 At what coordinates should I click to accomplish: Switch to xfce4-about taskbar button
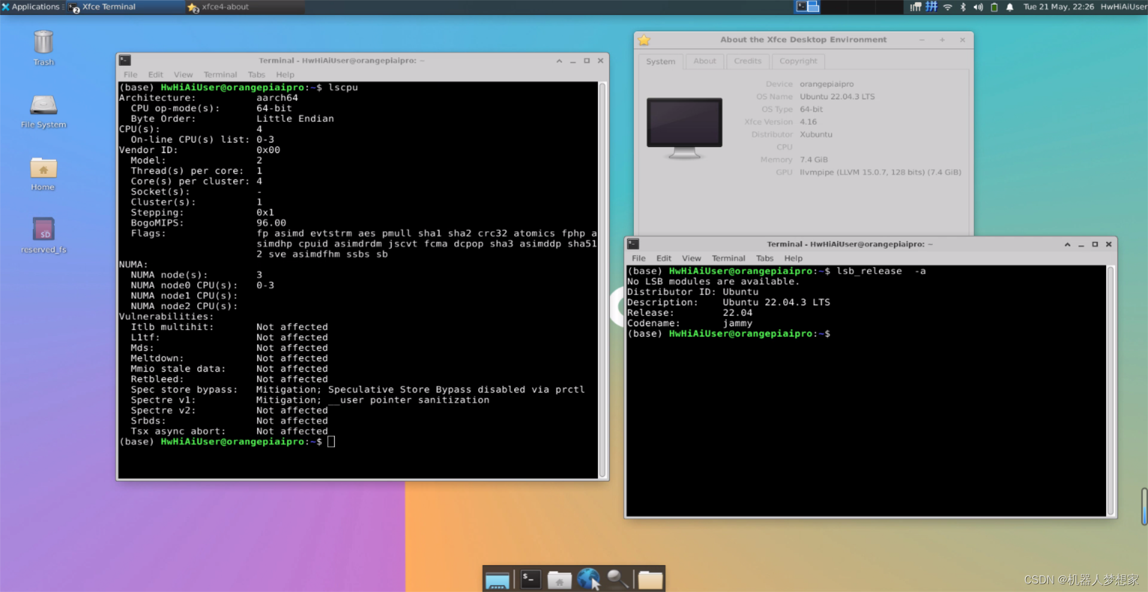[245, 7]
